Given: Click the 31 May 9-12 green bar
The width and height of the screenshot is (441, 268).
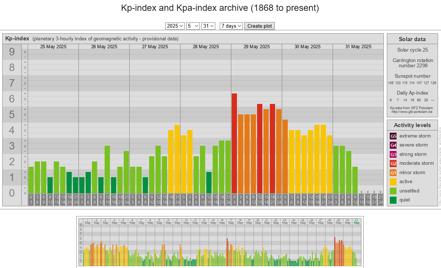Looking at the screenshot, I should pos(355,180).
